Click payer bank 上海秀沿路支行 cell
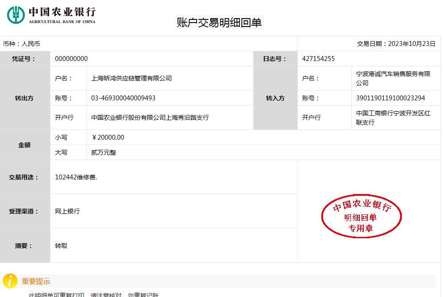The image size is (443, 297). [x=150, y=118]
